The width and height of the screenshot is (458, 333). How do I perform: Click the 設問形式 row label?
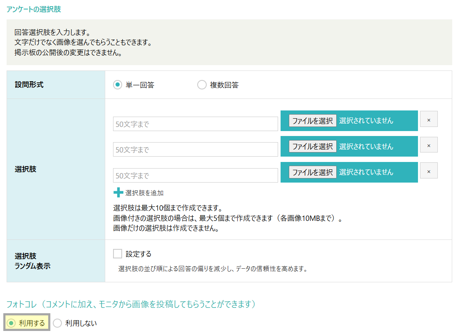pos(29,84)
